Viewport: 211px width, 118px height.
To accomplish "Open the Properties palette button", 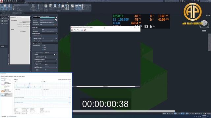I will coord(55,7).
